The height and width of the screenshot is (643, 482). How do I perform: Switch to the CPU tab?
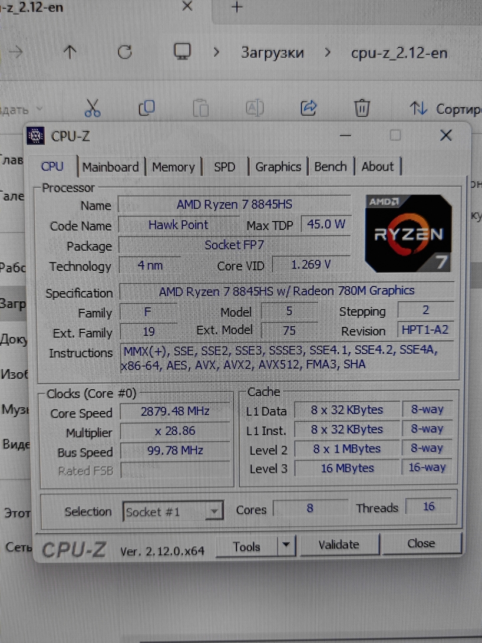click(x=52, y=166)
